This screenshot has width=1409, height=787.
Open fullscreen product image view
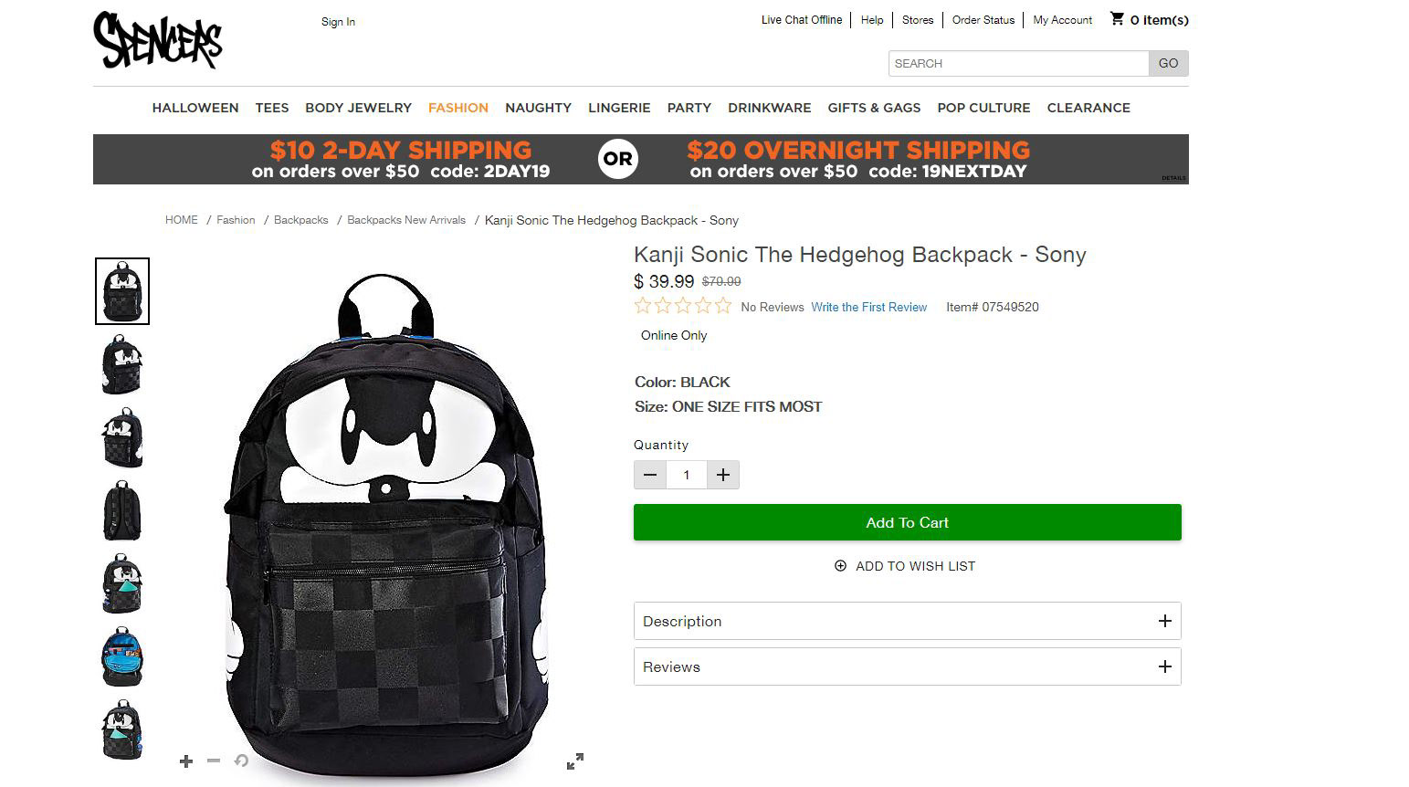pyautogui.click(x=575, y=761)
